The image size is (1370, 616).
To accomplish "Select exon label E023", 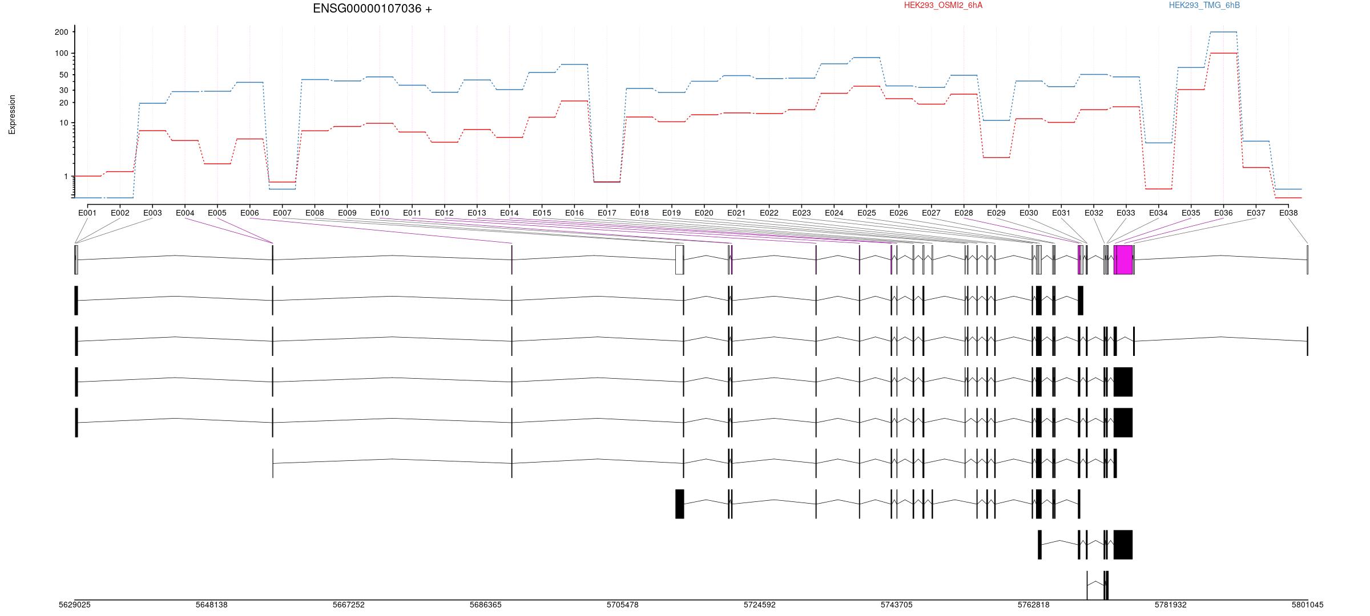I will (x=801, y=213).
